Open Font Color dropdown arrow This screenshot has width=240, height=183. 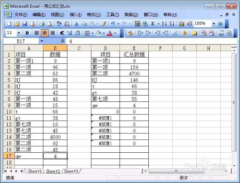pos(115,33)
